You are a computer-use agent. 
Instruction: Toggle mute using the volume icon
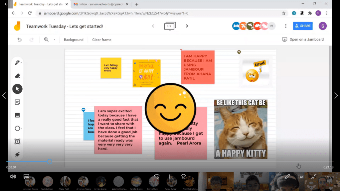point(13,176)
